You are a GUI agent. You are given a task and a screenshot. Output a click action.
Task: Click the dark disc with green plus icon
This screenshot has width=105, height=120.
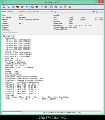coord(37,7)
